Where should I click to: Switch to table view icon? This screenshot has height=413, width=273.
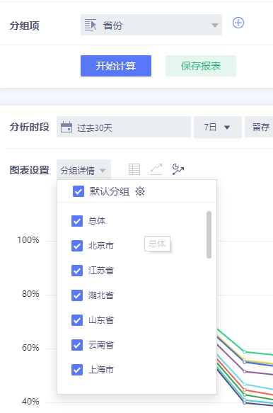pyautogui.click(x=134, y=169)
